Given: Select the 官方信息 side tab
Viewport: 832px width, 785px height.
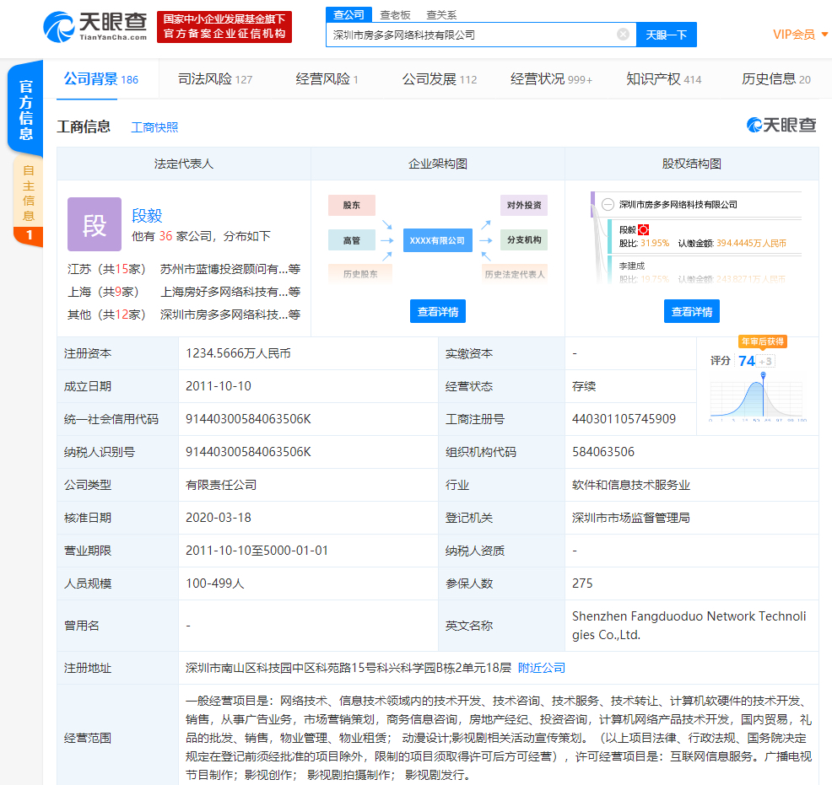Looking at the screenshot, I should pos(25,110).
